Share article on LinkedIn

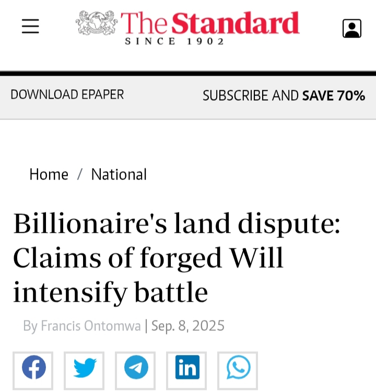pos(187,367)
